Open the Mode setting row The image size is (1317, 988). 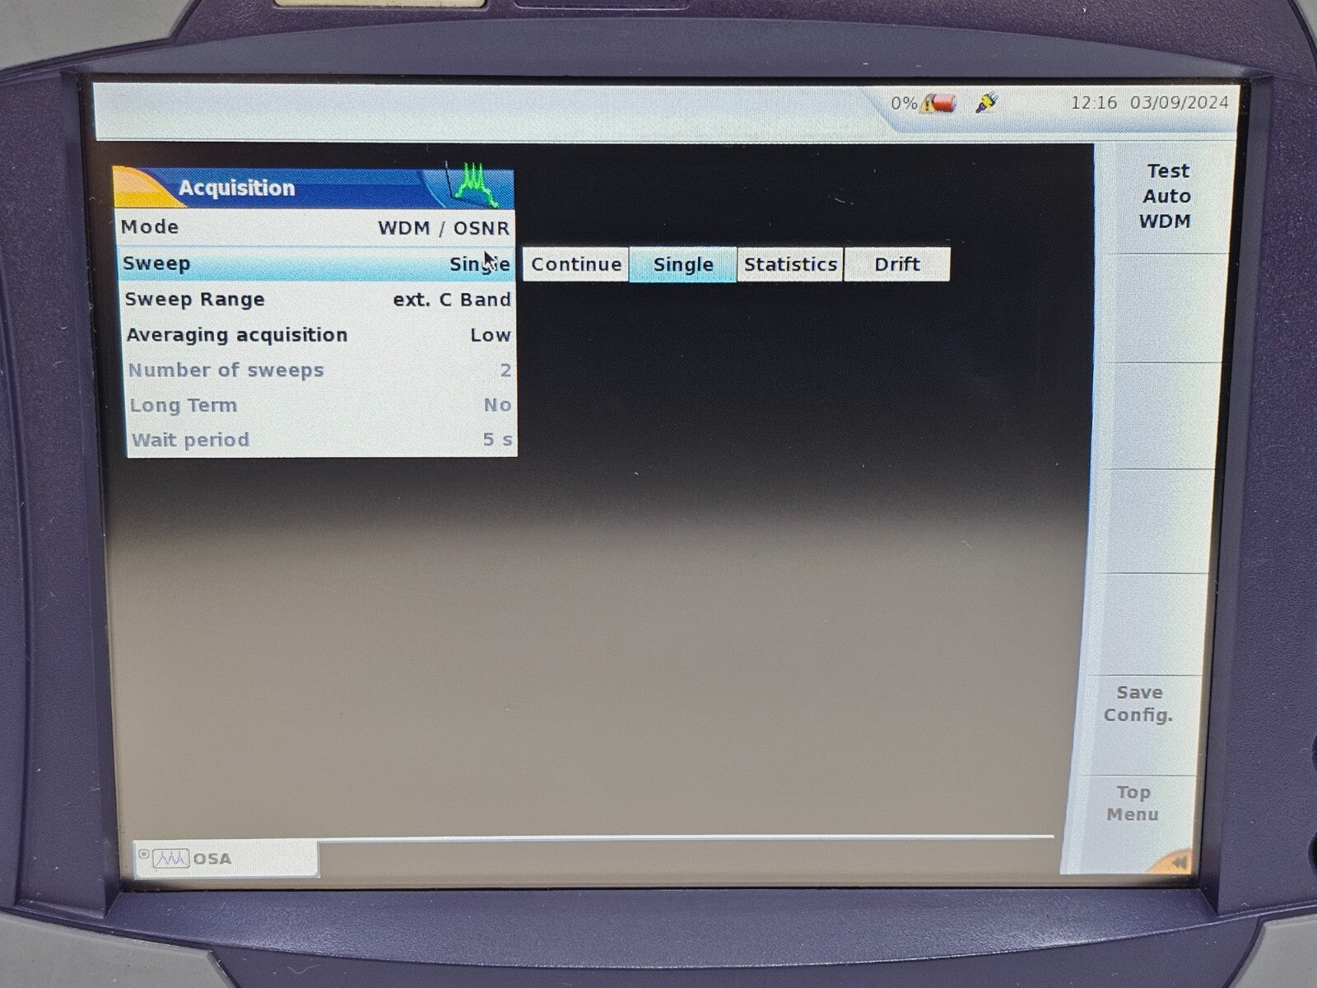316,227
